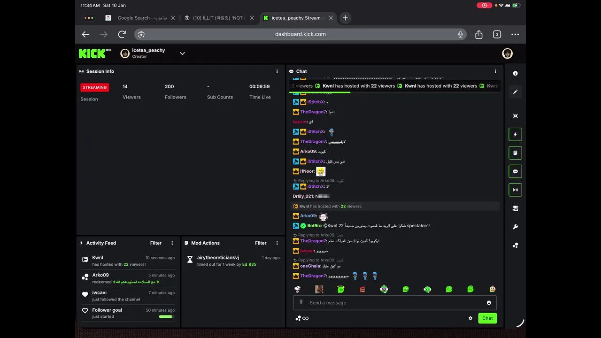Image resolution: width=601 pixels, height=338 pixels.
Task: Open the browser share icon
Action: (x=479, y=34)
